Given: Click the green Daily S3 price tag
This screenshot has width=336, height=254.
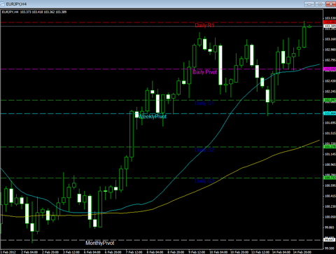Looking at the screenshot, I should click(x=330, y=178).
